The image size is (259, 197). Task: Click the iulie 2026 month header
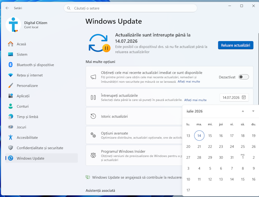click(x=195, y=111)
